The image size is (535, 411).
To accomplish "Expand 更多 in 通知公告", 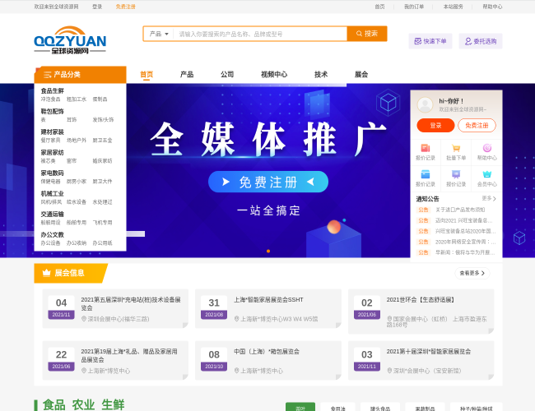I will click(x=489, y=198).
